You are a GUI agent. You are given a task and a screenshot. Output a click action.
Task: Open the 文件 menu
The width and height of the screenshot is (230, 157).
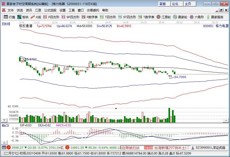[x=11, y=10]
